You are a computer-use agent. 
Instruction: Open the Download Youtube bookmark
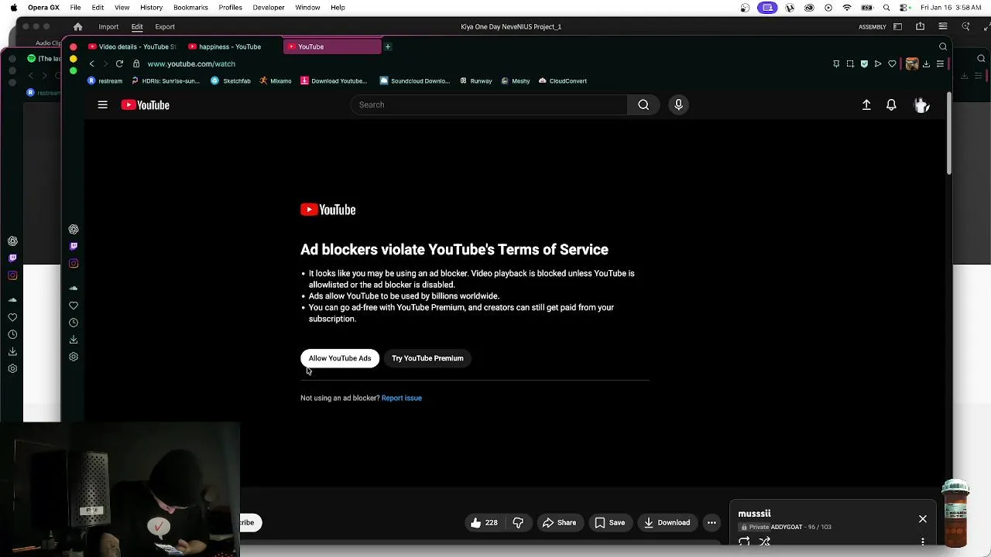click(334, 80)
